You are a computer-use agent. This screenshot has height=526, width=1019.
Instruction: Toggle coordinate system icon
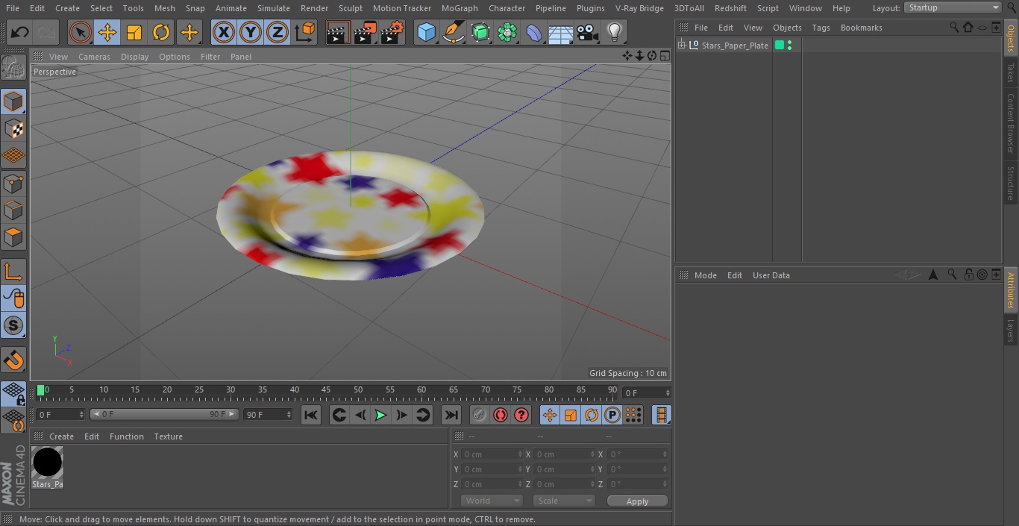[x=305, y=32]
